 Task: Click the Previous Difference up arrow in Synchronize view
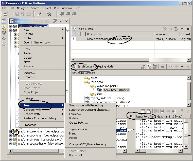[176, 66]
